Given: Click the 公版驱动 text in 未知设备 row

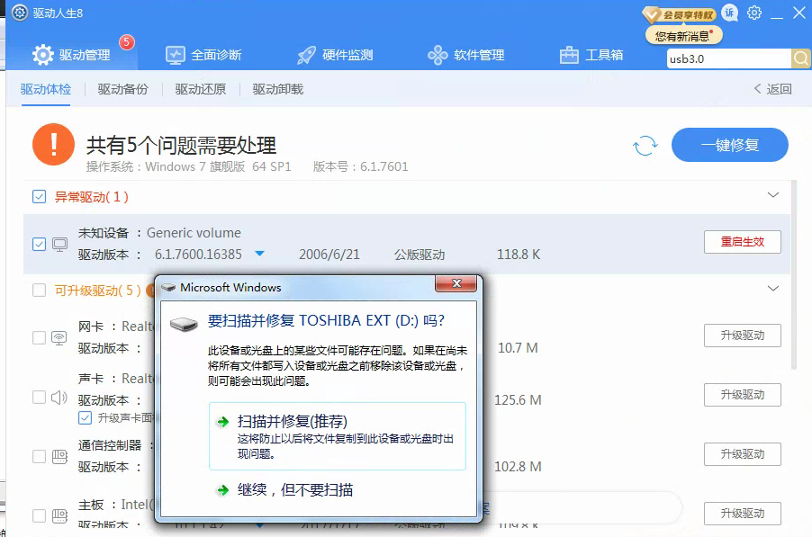Looking at the screenshot, I should (420, 255).
